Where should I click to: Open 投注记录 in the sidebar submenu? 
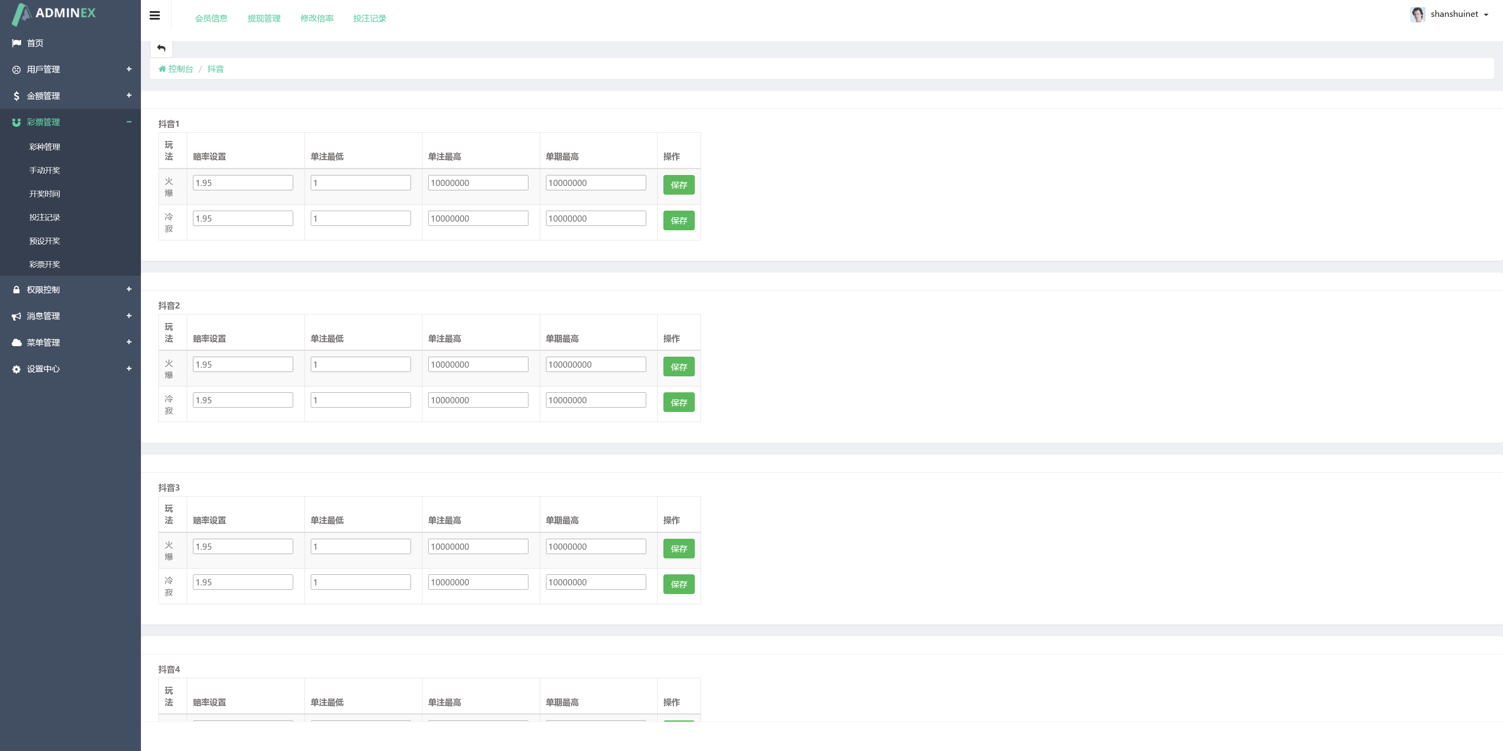45,217
